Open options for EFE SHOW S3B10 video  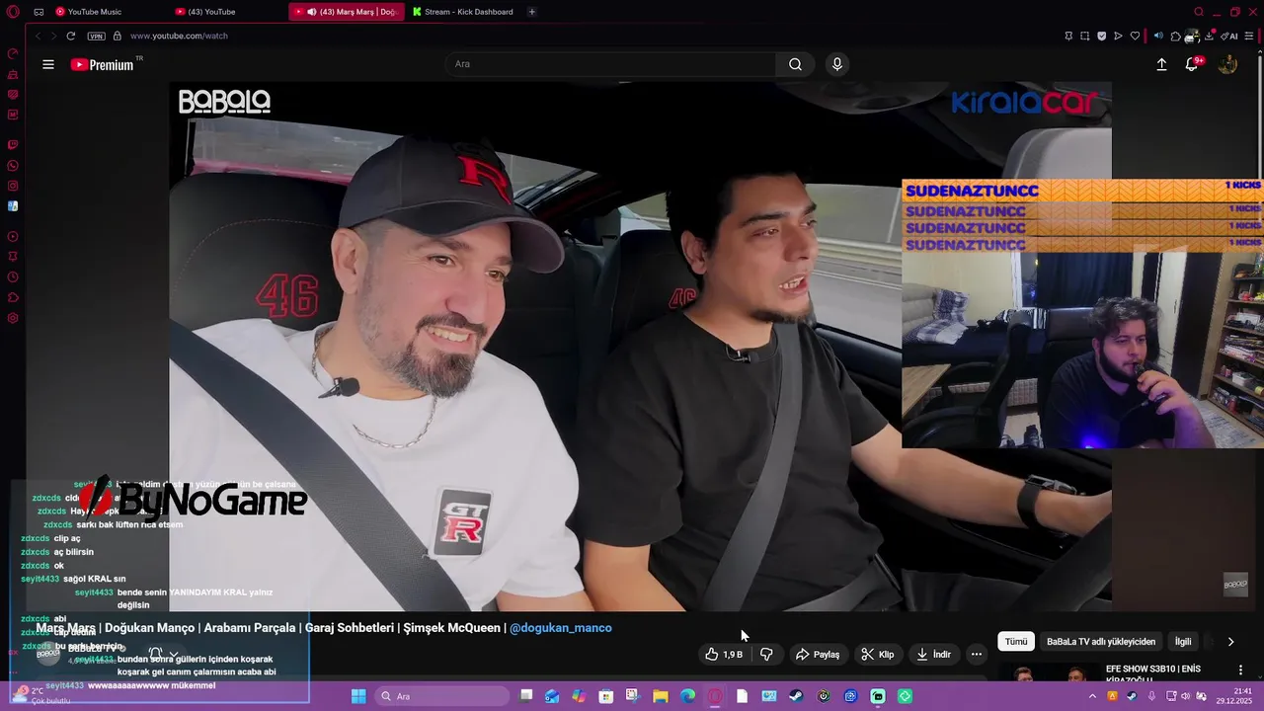pos(1240,670)
